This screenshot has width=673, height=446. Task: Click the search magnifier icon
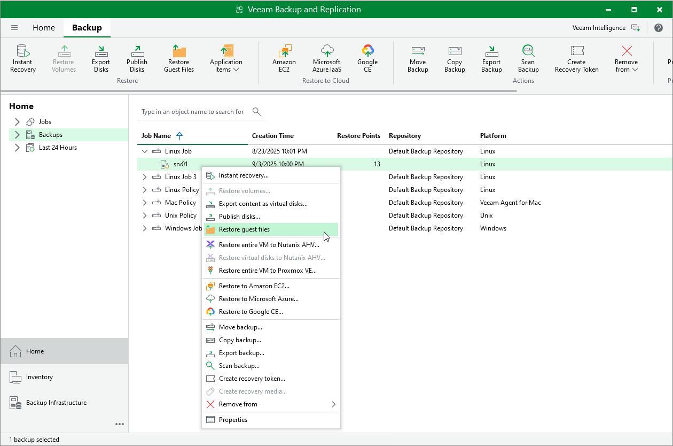(257, 111)
